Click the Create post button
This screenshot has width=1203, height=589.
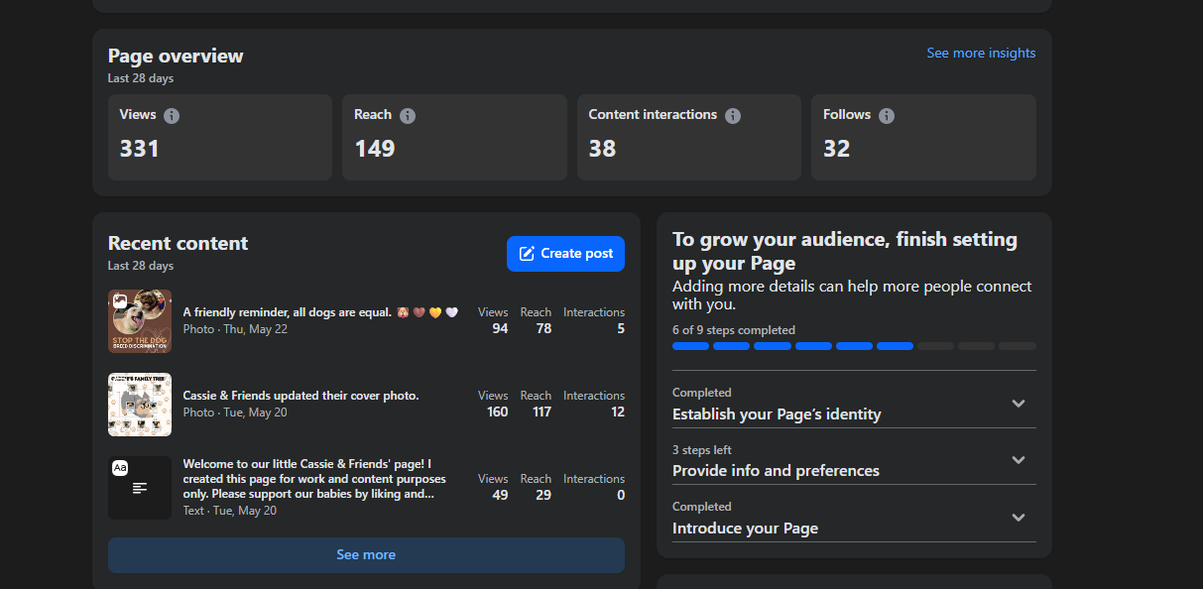tap(565, 254)
